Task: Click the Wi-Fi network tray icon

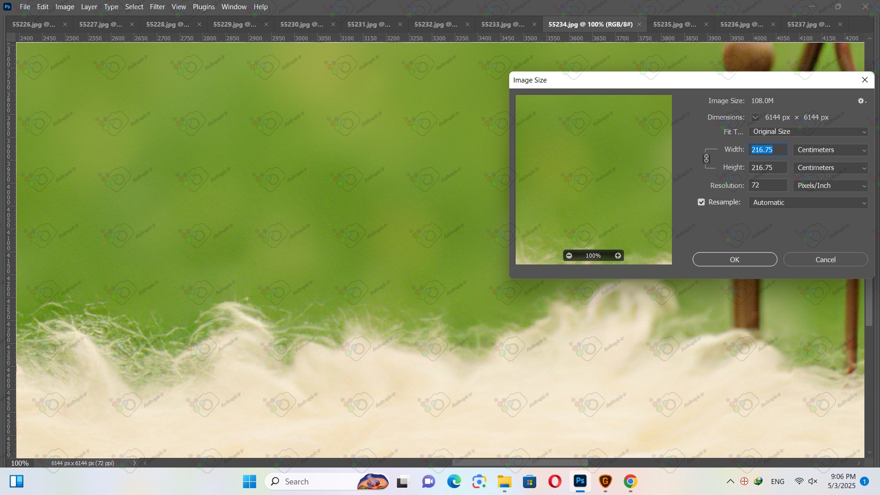Action: (x=799, y=482)
